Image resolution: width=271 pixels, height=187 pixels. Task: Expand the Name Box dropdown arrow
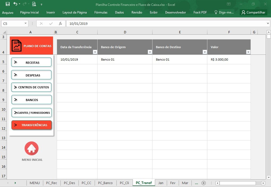click(x=25, y=24)
